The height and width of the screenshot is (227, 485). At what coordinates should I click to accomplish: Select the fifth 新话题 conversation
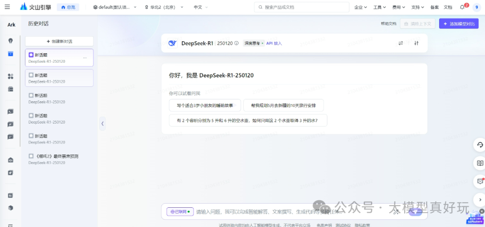pyautogui.click(x=59, y=139)
